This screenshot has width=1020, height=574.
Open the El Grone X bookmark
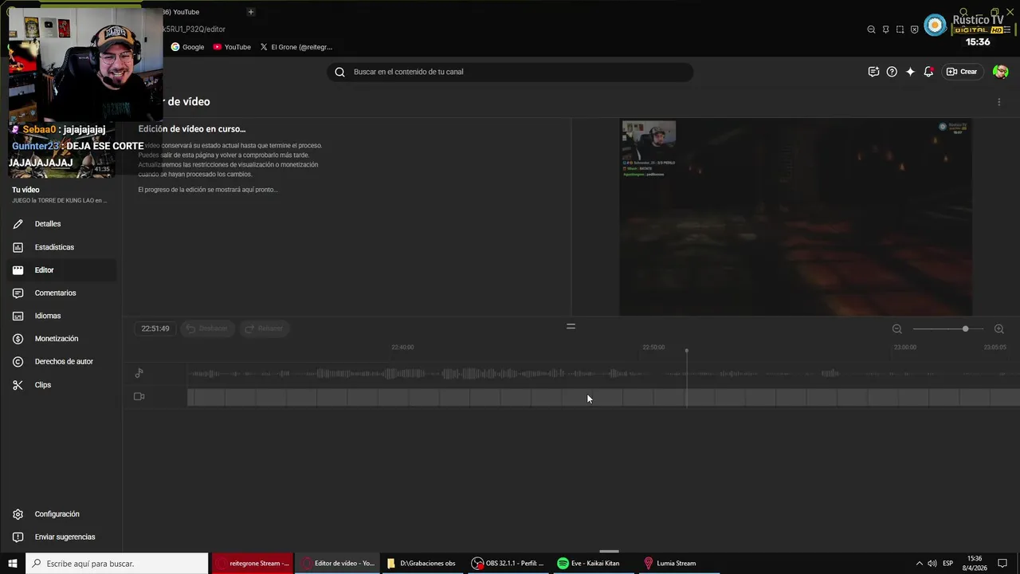pyautogui.click(x=296, y=47)
